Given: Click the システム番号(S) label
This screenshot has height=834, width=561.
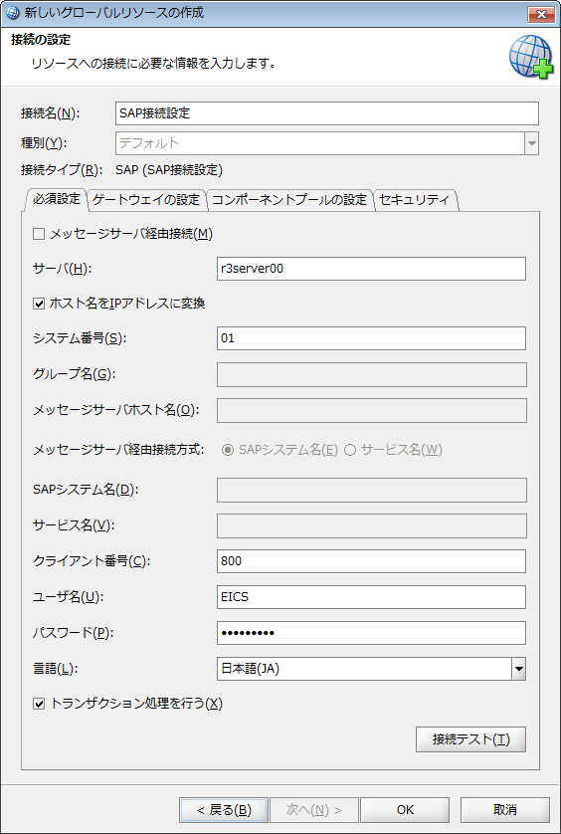Looking at the screenshot, I should 80,338.
